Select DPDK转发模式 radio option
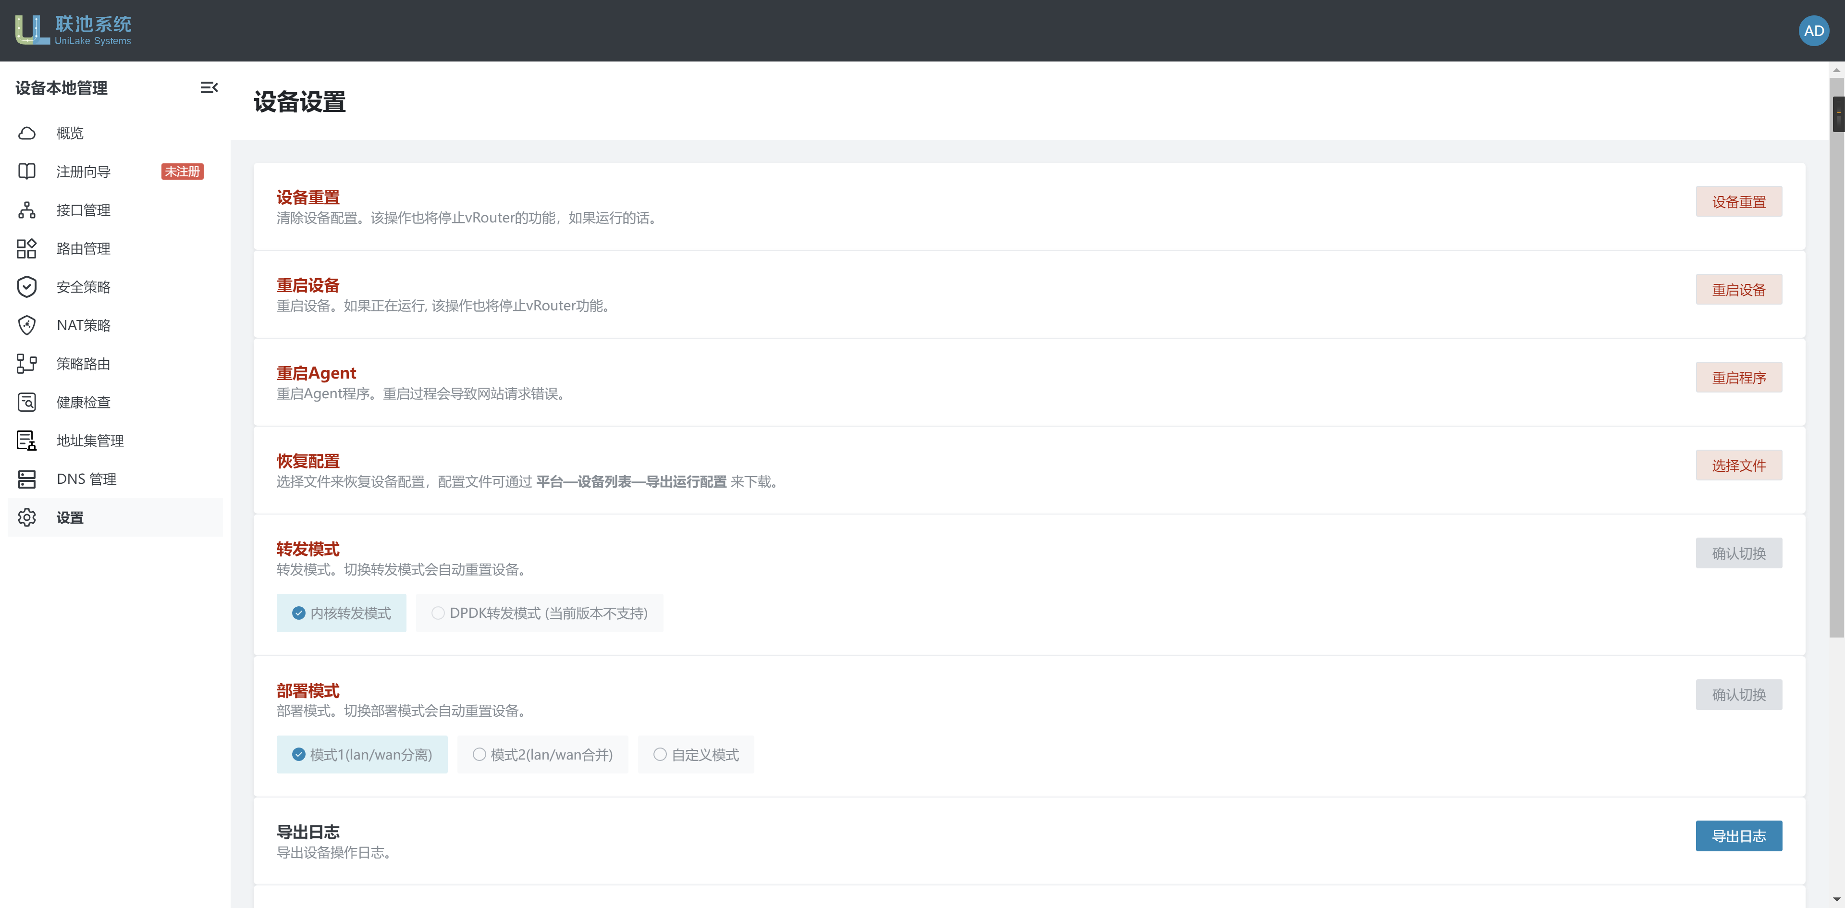1845x908 pixels. 539,613
